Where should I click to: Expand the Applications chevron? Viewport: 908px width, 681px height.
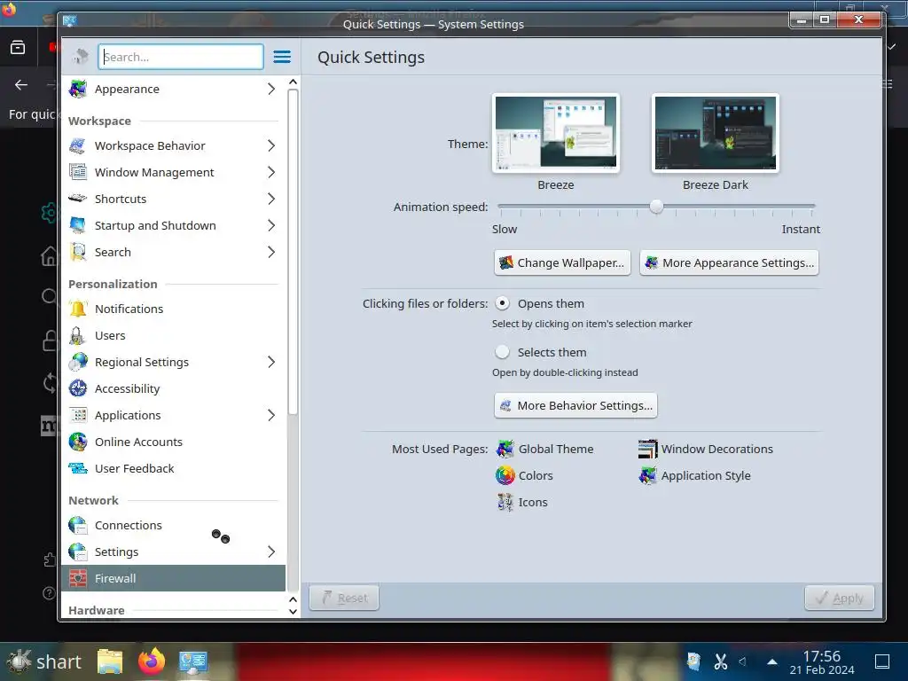coord(271,416)
